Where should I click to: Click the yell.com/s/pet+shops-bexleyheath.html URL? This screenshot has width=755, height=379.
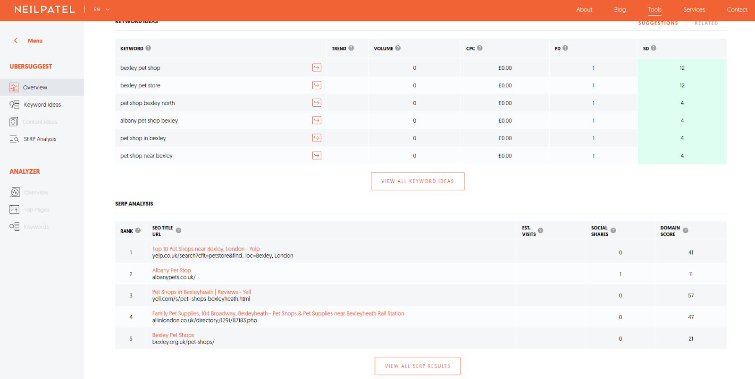point(201,299)
